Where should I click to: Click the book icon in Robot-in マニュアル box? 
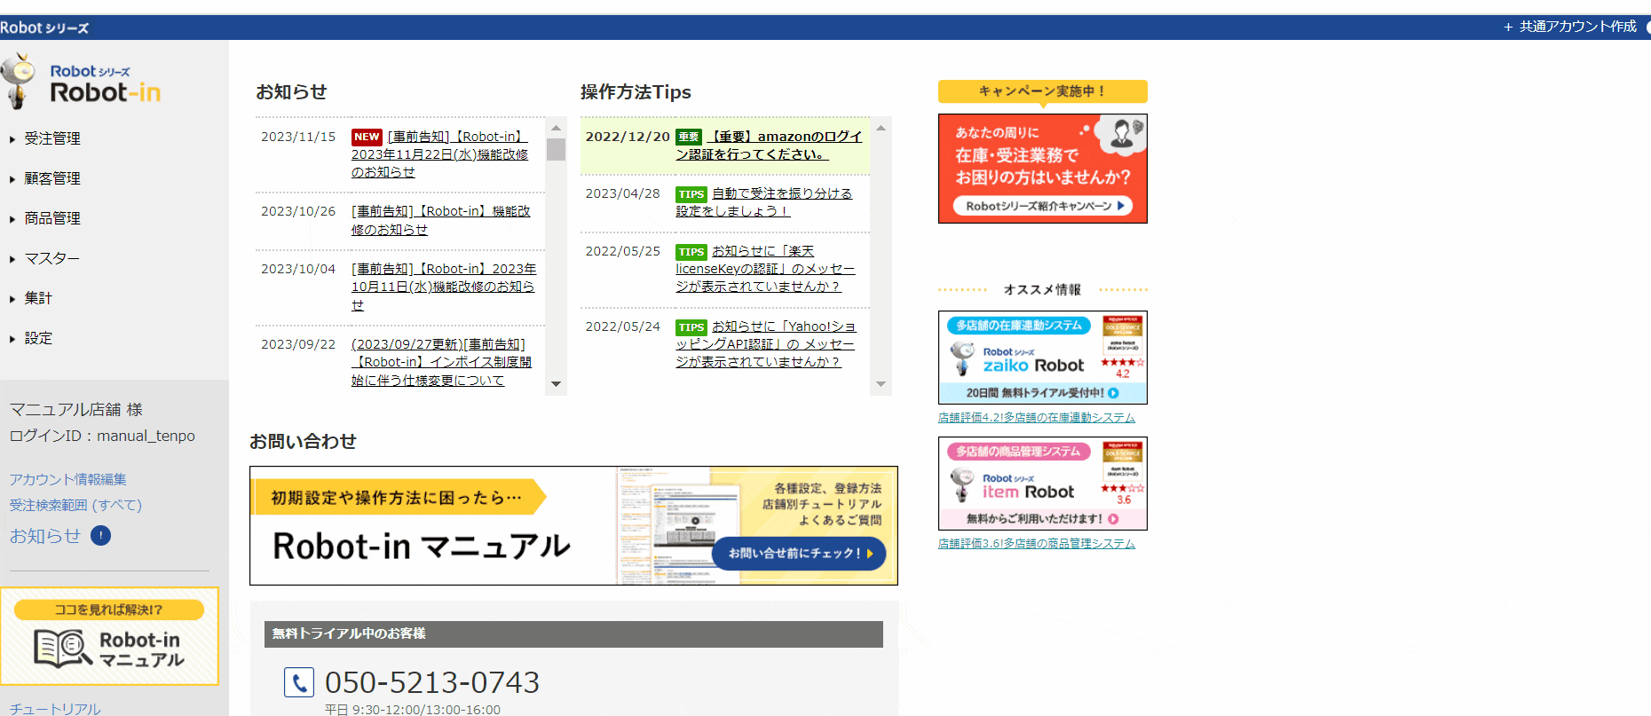point(62,649)
